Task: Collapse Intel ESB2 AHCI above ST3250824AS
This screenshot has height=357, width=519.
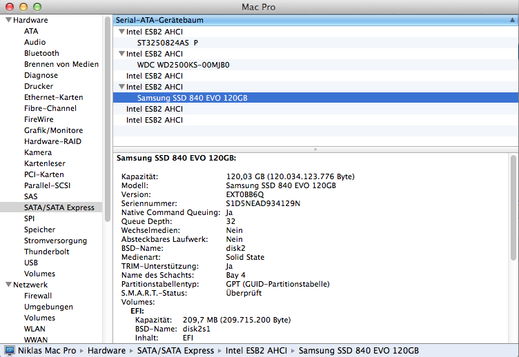Action: (121, 32)
